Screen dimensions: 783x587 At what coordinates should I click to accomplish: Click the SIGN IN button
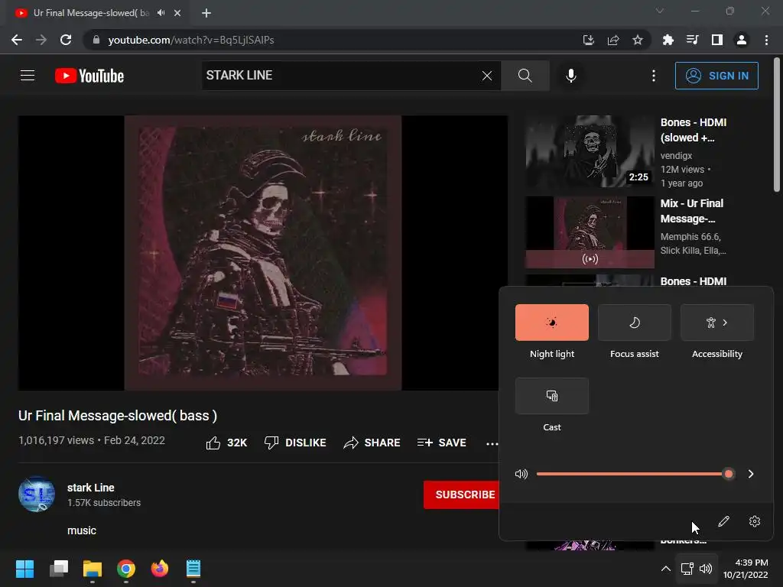tap(716, 76)
